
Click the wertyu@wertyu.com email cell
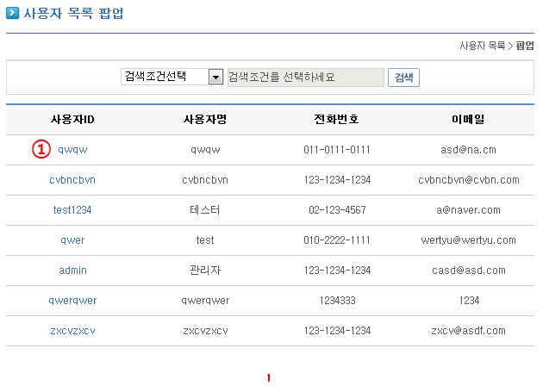468,240
